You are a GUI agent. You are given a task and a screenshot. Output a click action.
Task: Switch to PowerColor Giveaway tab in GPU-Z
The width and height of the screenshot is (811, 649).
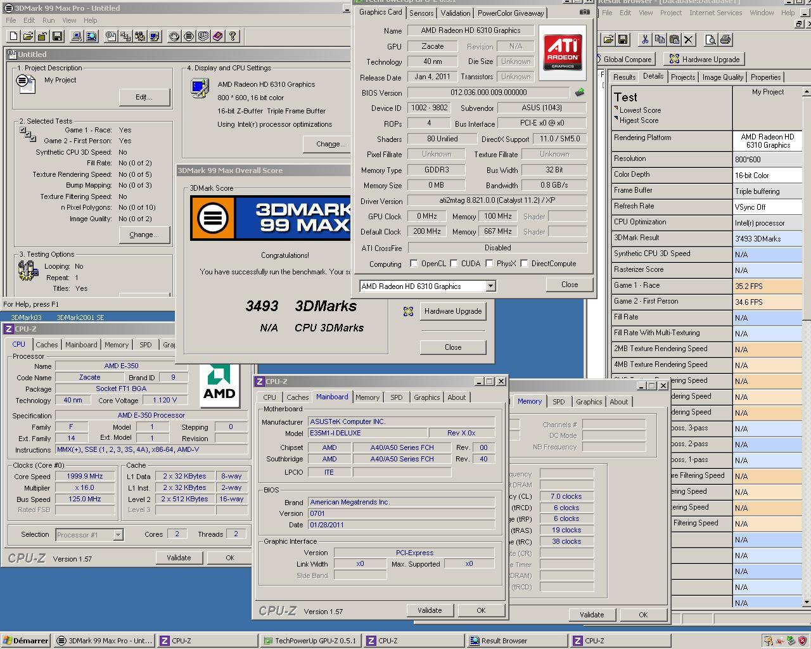pos(511,13)
